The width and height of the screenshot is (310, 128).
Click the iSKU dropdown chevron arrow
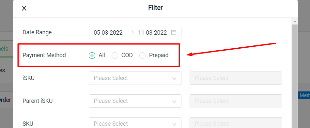tap(174, 78)
